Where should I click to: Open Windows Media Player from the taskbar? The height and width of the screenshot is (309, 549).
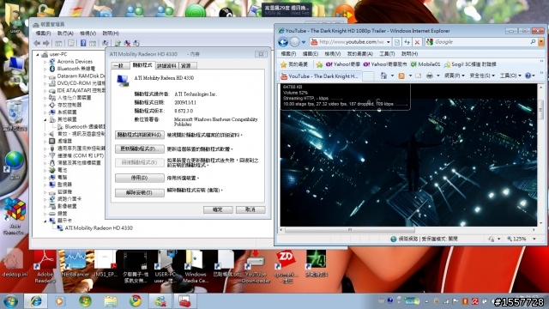[59, 301]
